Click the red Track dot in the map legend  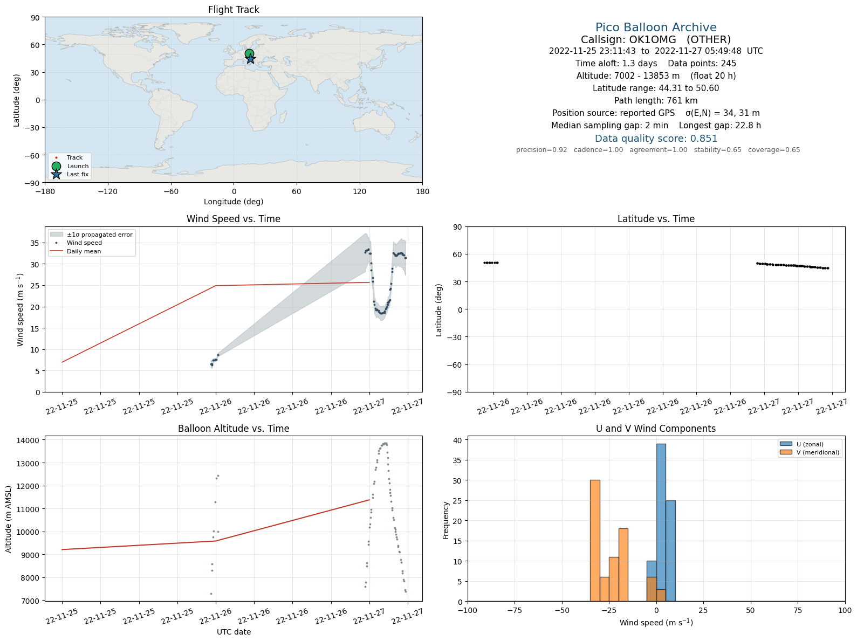[56, 158]
